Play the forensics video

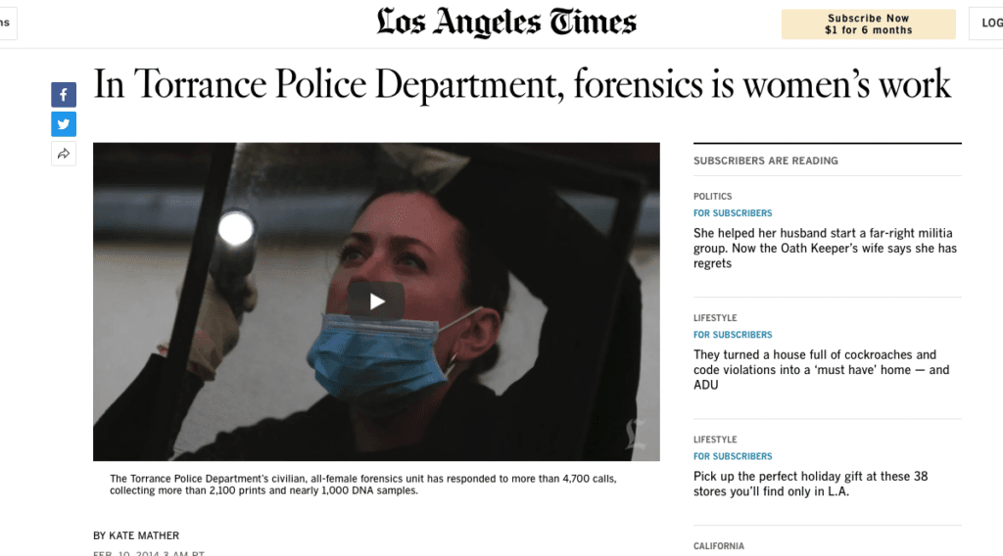376,301
